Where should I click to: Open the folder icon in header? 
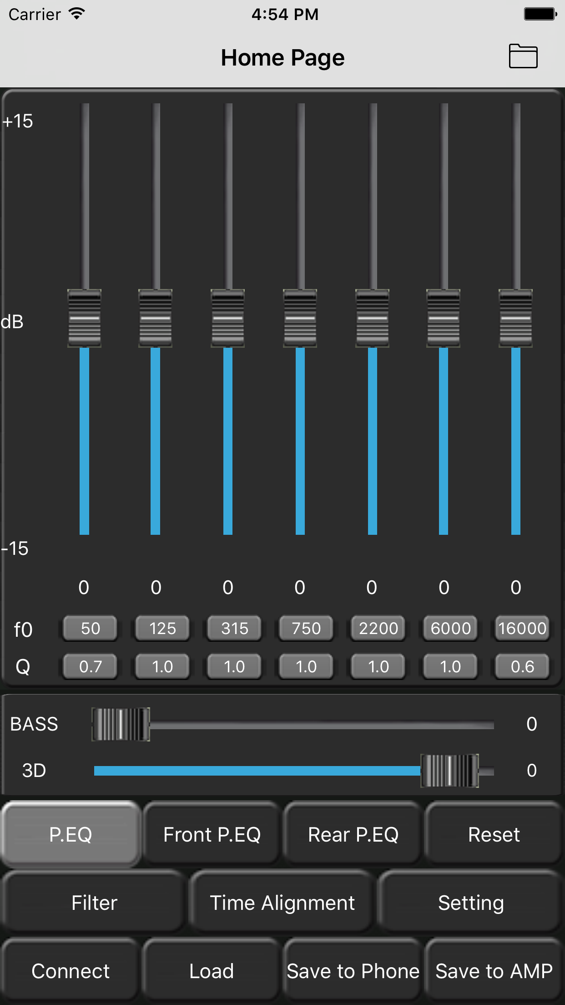tap(523, 56)
